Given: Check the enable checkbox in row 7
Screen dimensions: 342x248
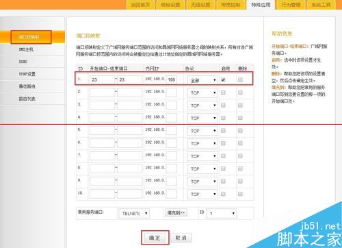Looking at the screenshot, I should pyautogui.click(x=223, y=156).
